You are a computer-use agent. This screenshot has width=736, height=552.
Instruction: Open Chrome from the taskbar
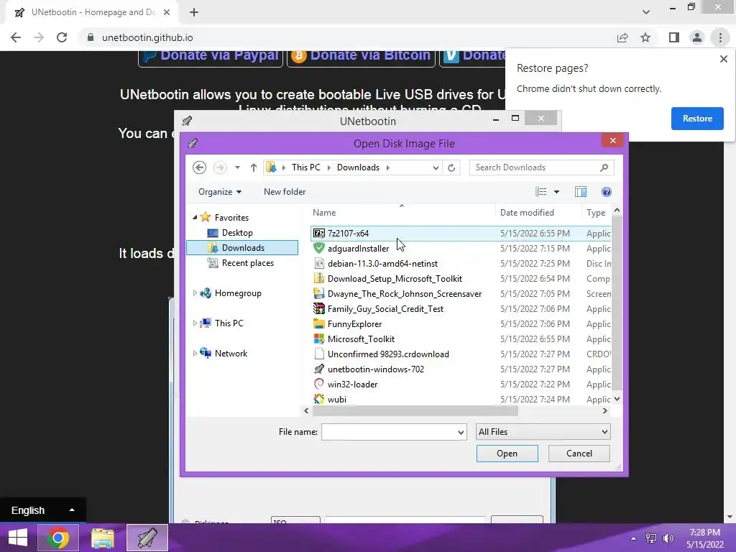[57, 538]
